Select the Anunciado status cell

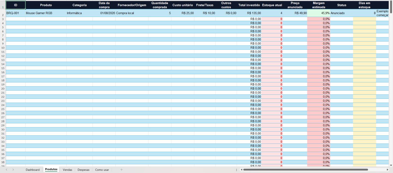coord(341,13)
